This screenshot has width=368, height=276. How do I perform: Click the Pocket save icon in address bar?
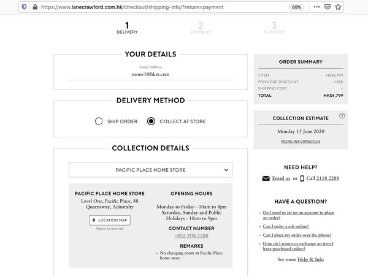(x=329, y=7)
